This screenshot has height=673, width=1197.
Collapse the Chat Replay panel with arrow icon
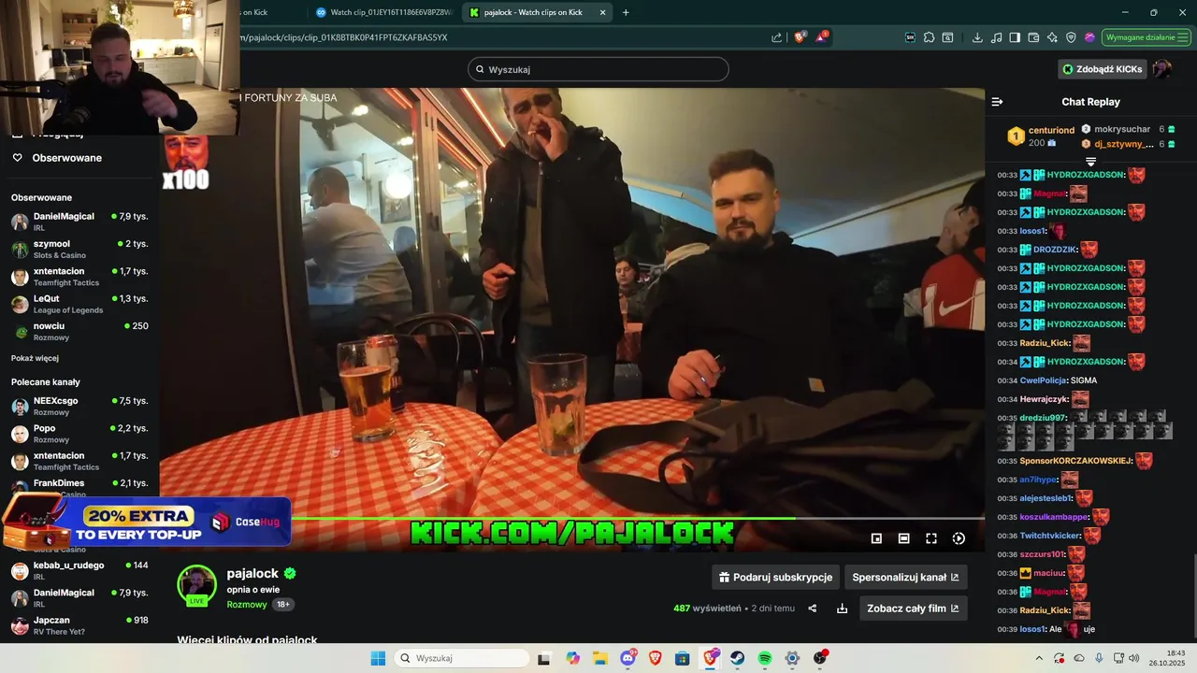pyautogui.click(x=997, y=102)
